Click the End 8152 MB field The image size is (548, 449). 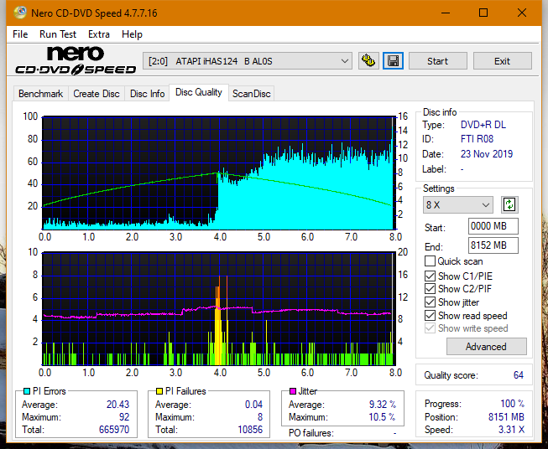[x=493, y=245]
